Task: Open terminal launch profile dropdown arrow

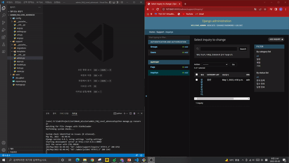Action: pyautogui.click(x=127, y=113)
